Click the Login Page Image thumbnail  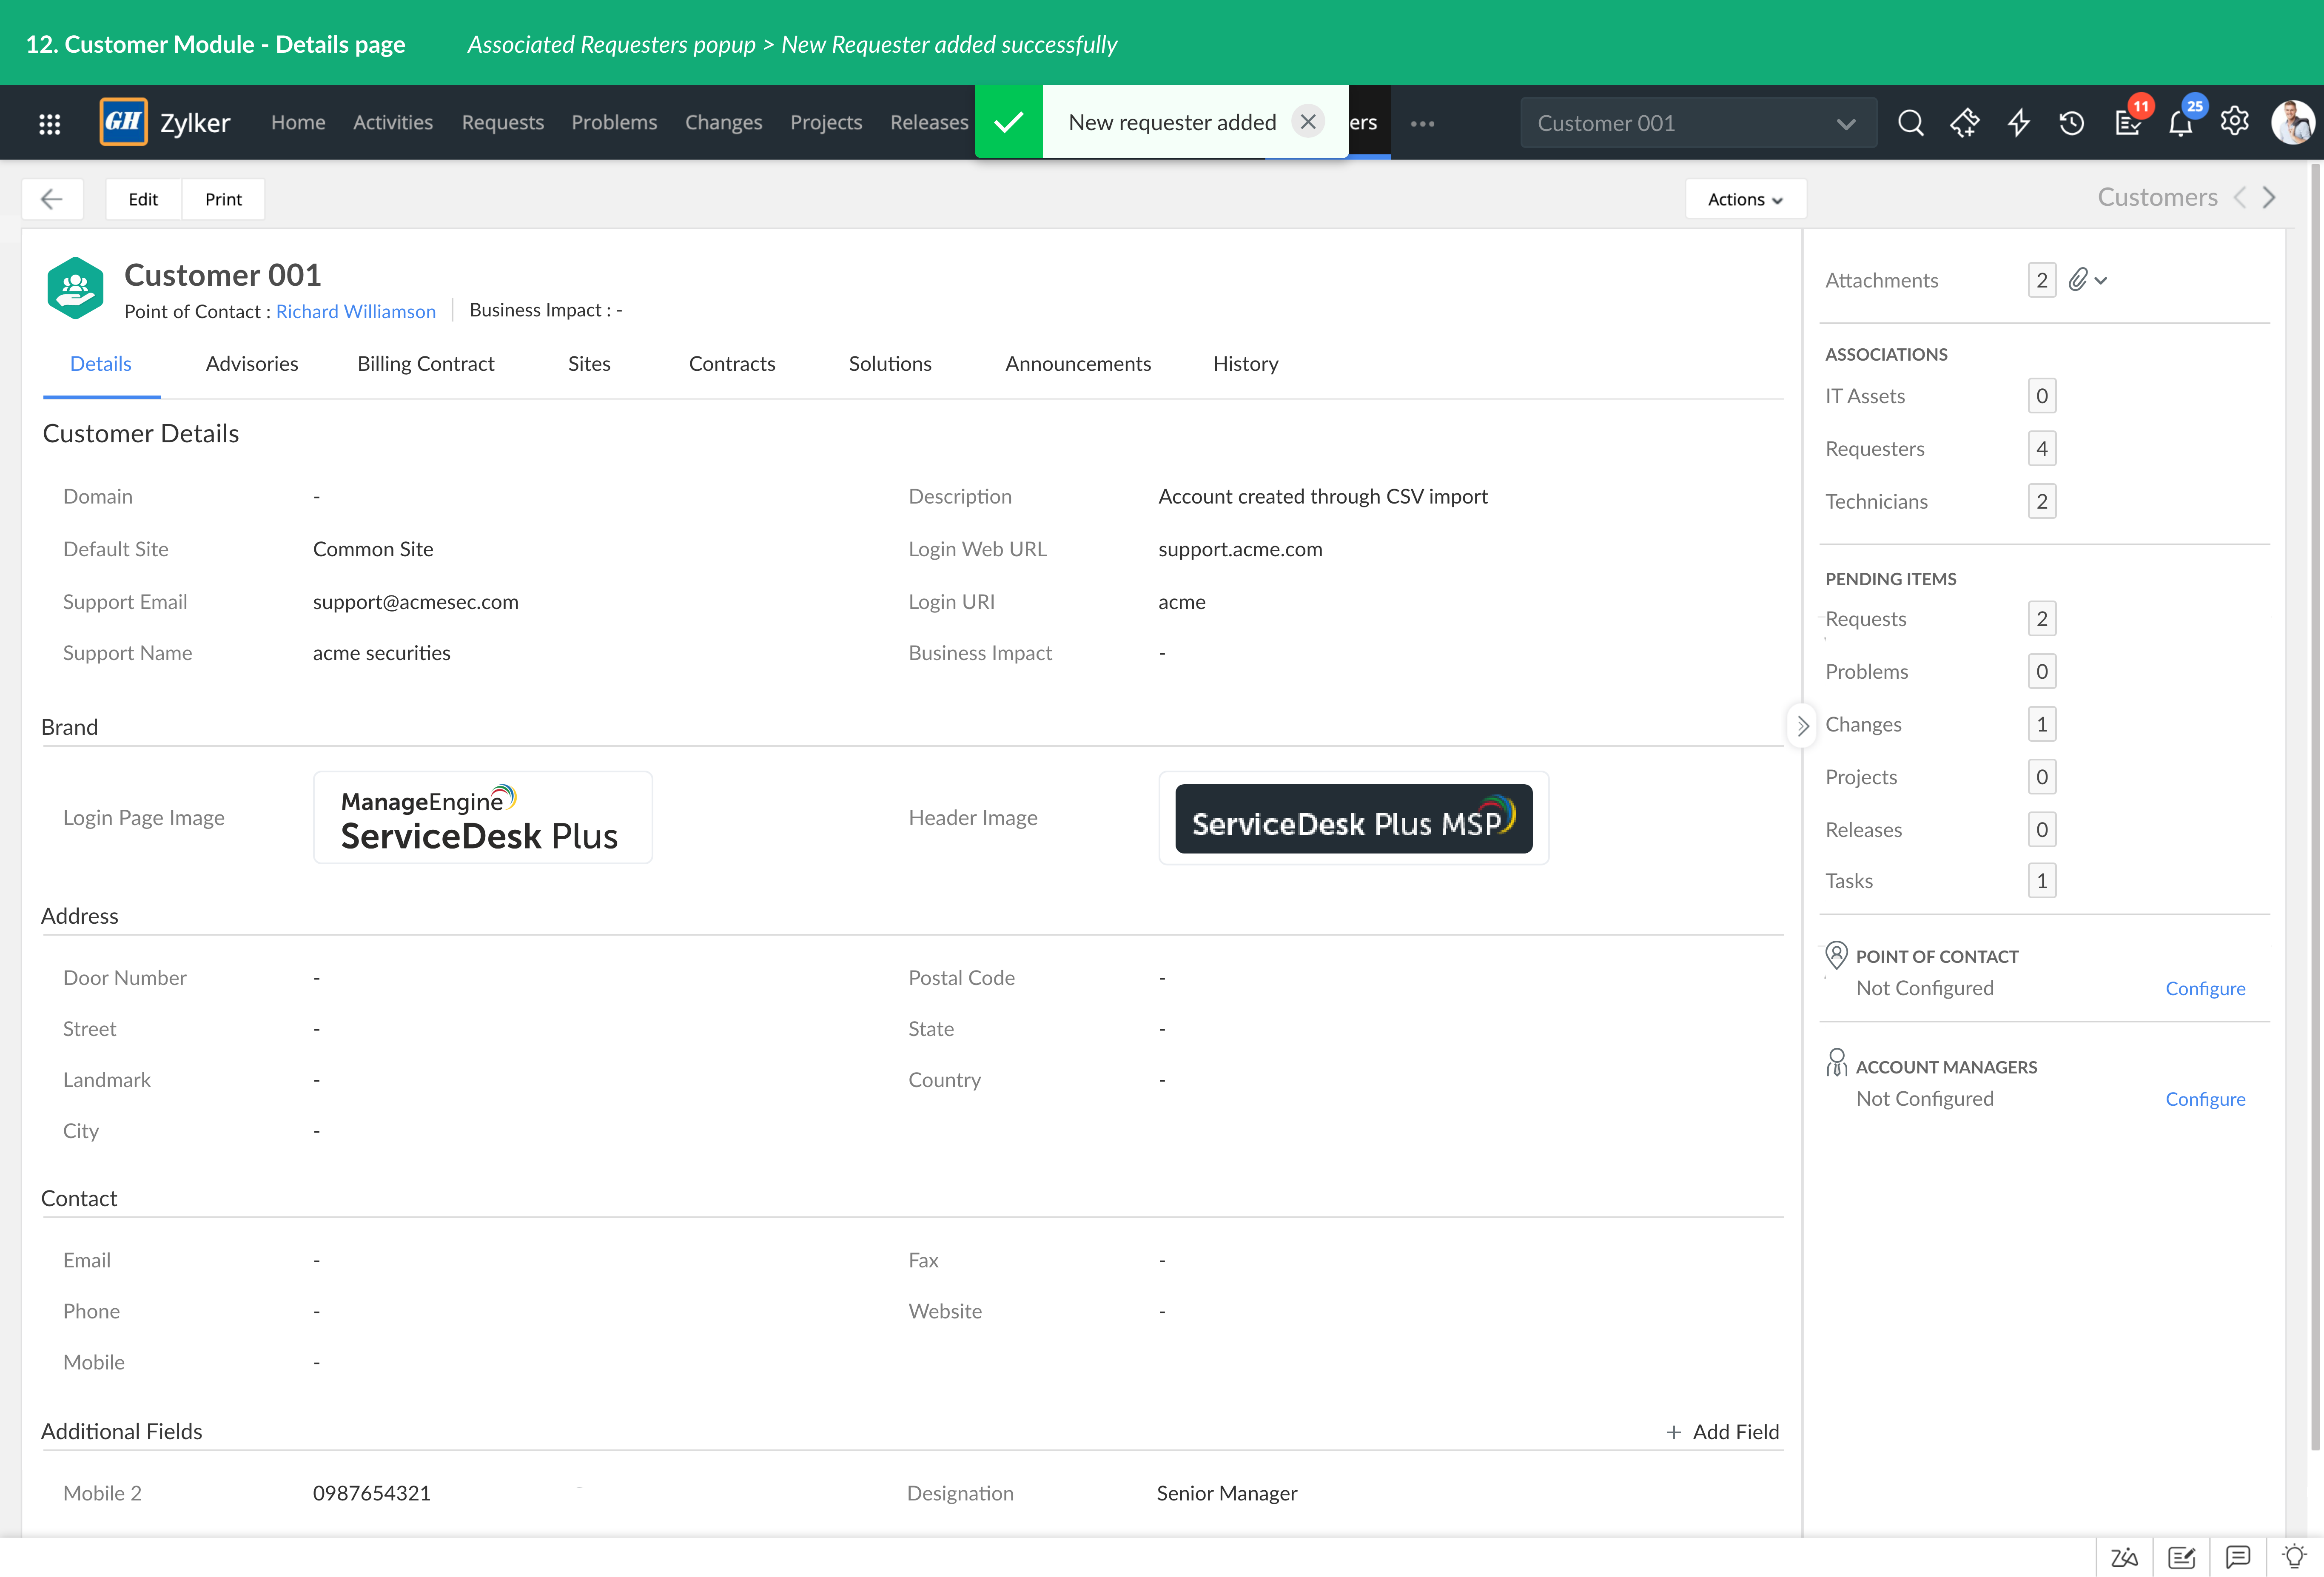click(483, 817)
